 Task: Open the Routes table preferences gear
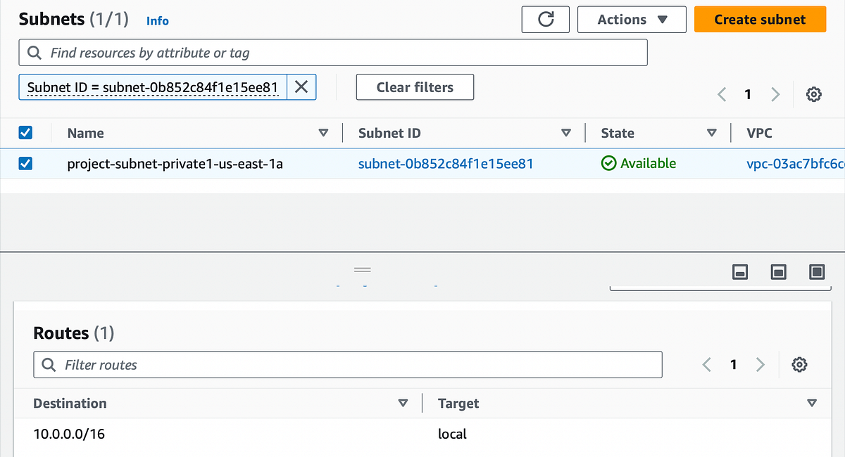coord(799,364)
